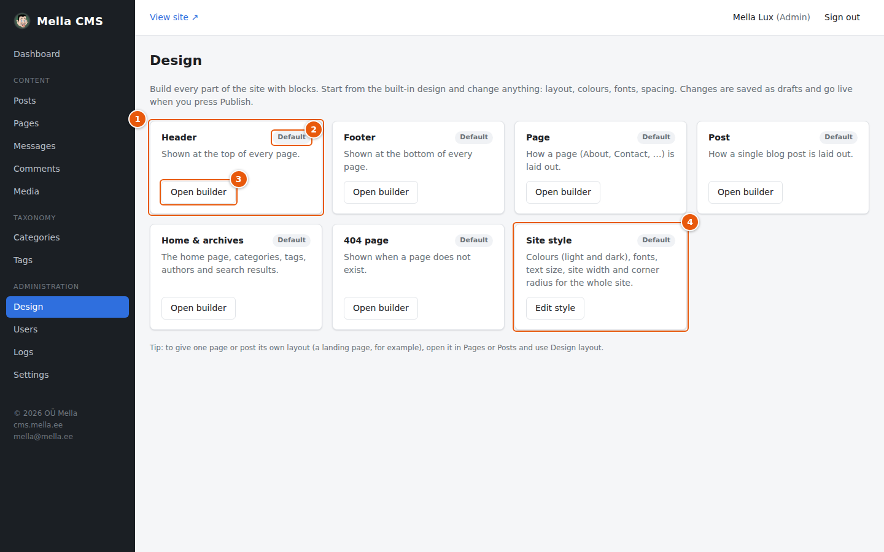
Task: Open Tags in the sidebar
Action: coord(68,260)
